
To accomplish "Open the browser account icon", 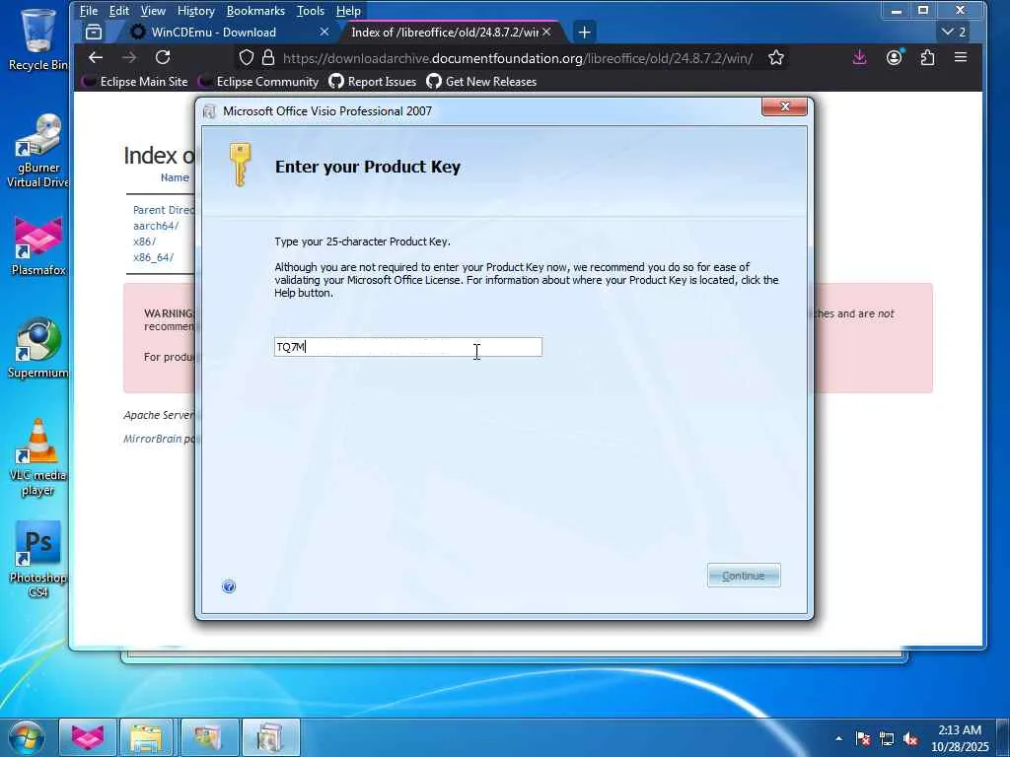I will (x=894, y=58).
